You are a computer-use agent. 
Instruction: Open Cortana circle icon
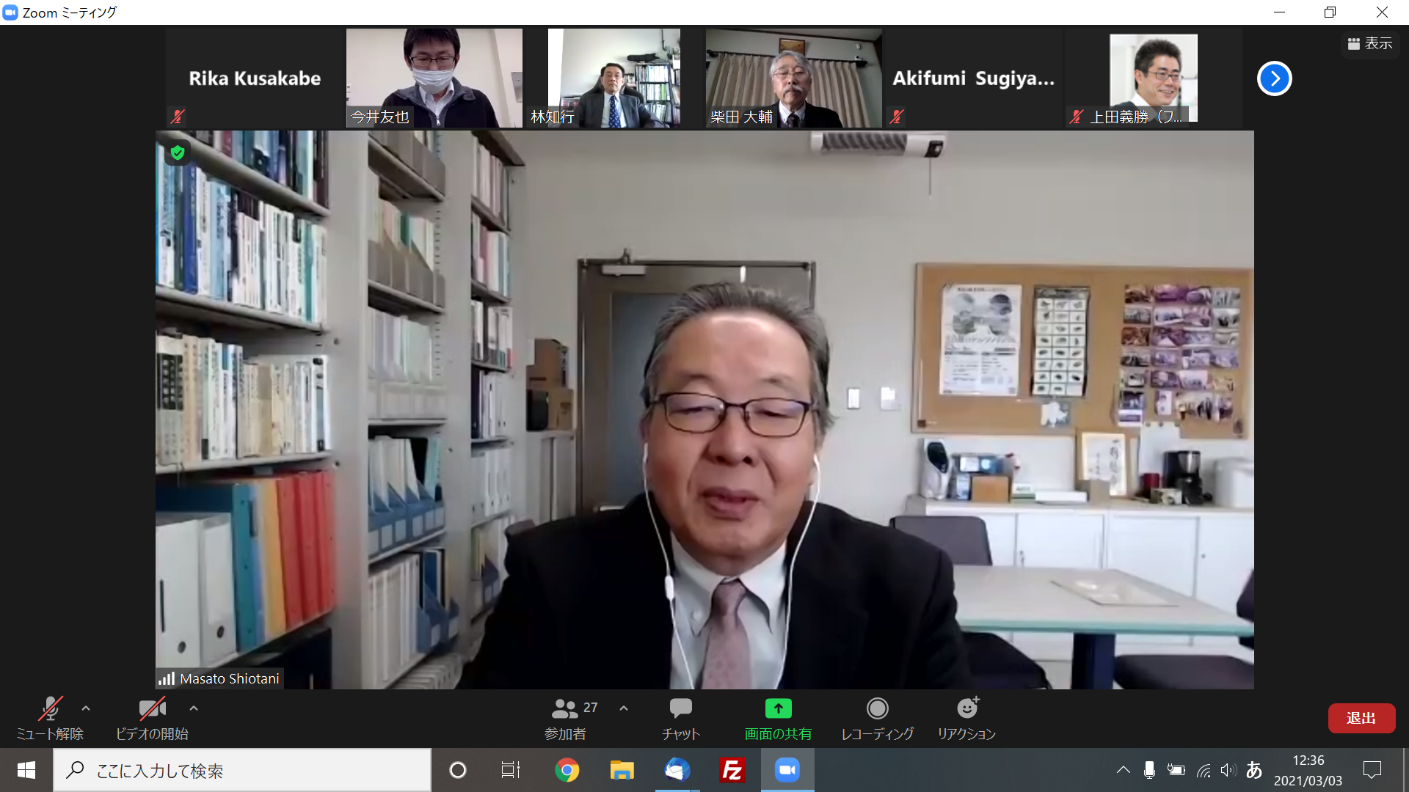click(x=458, y=770)
